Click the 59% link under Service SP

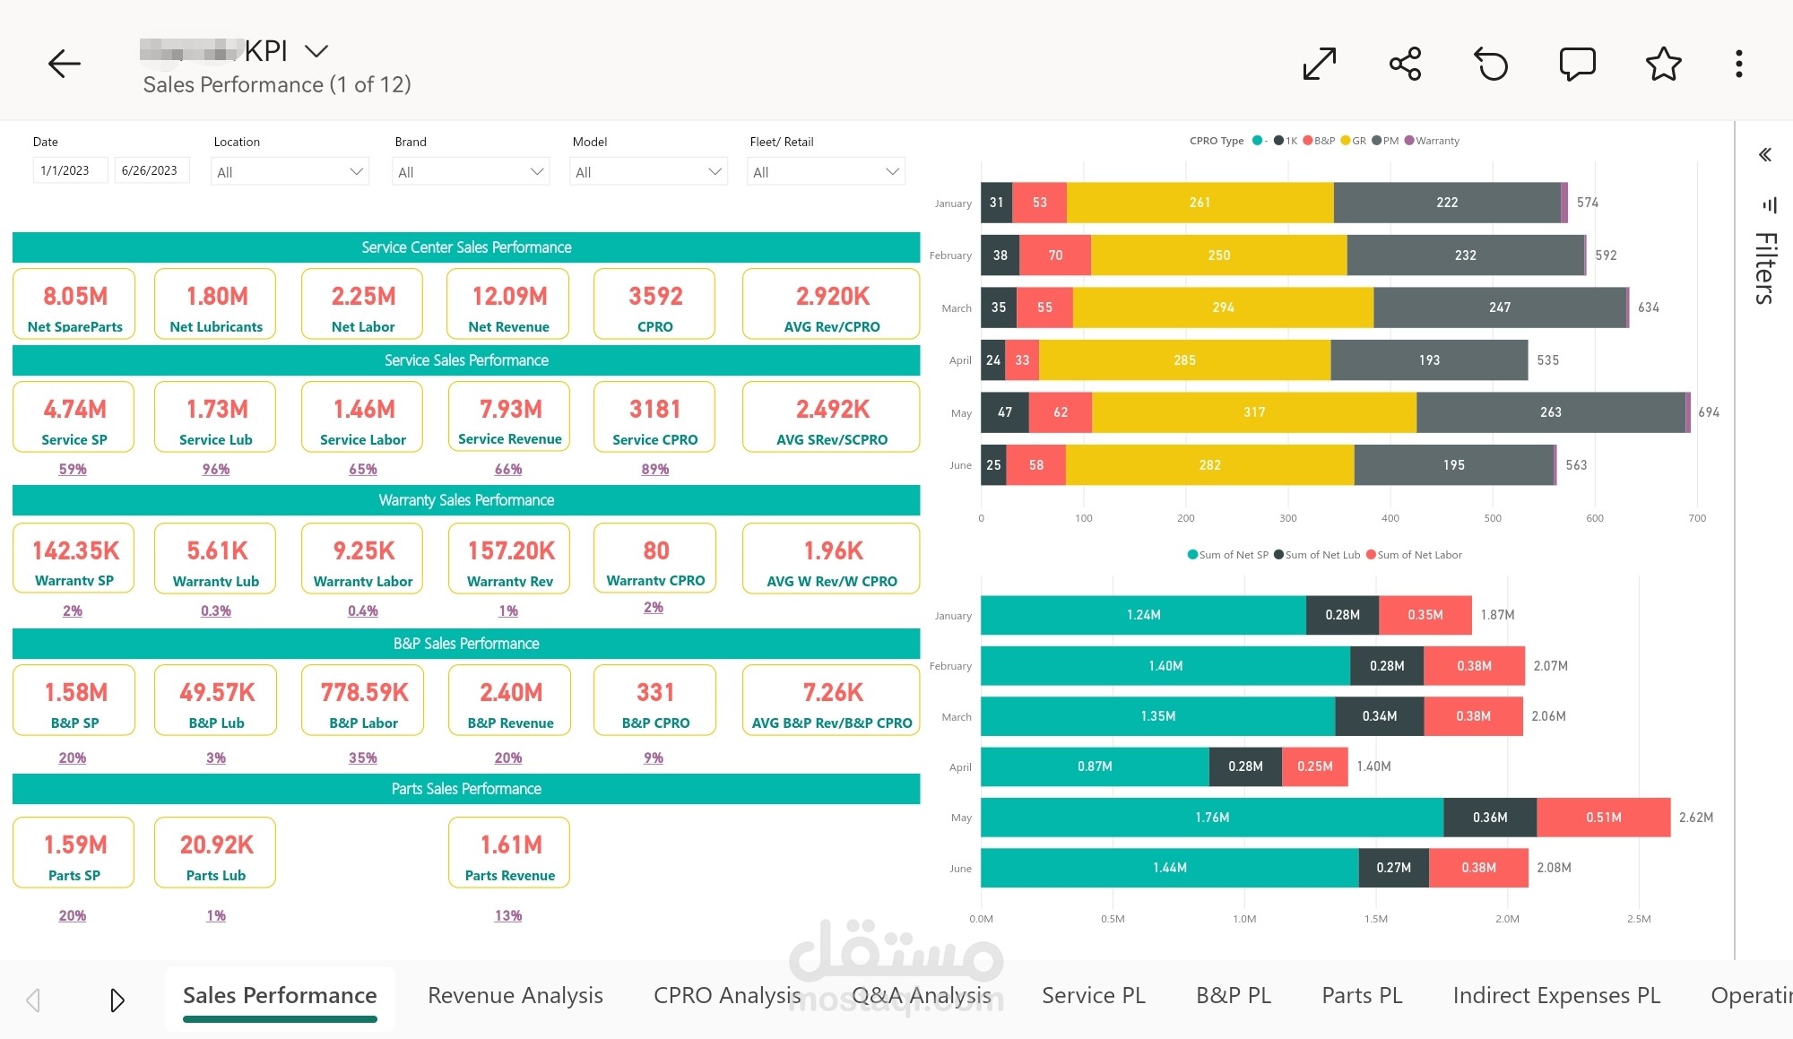(x=73, y=469)
